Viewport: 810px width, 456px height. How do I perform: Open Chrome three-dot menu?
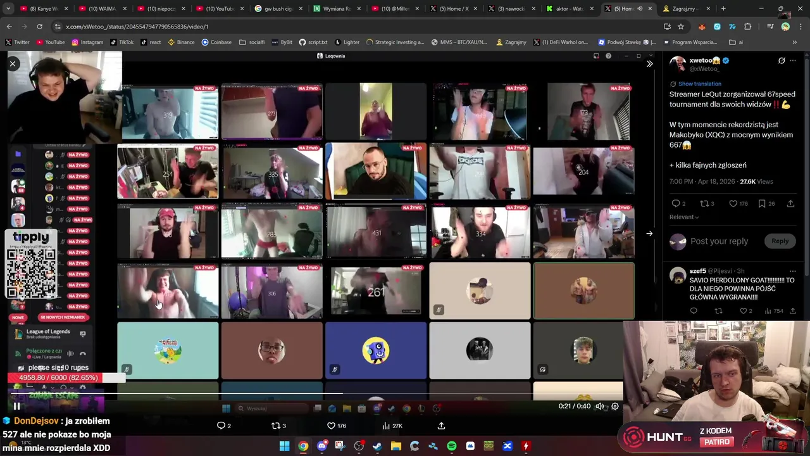tap(799, 27)
